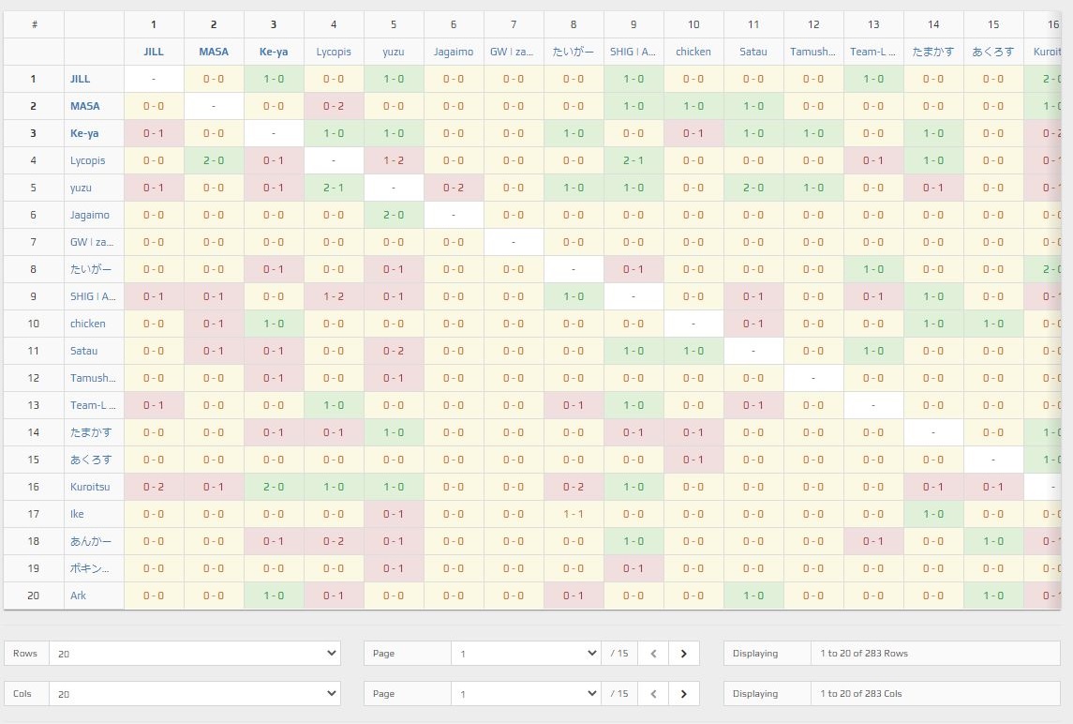Image resolution: width=1073 pixels, height=724 pixels.
Task: Click Lycopis column header
Action: tap(334, 52)
